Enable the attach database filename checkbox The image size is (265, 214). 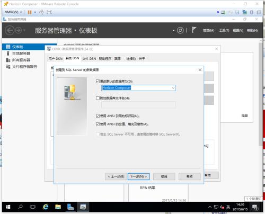click(98, 98)
